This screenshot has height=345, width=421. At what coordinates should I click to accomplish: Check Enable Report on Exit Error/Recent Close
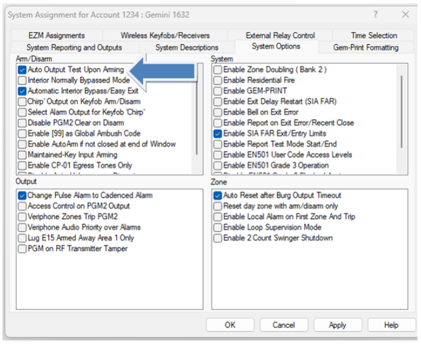218,123
